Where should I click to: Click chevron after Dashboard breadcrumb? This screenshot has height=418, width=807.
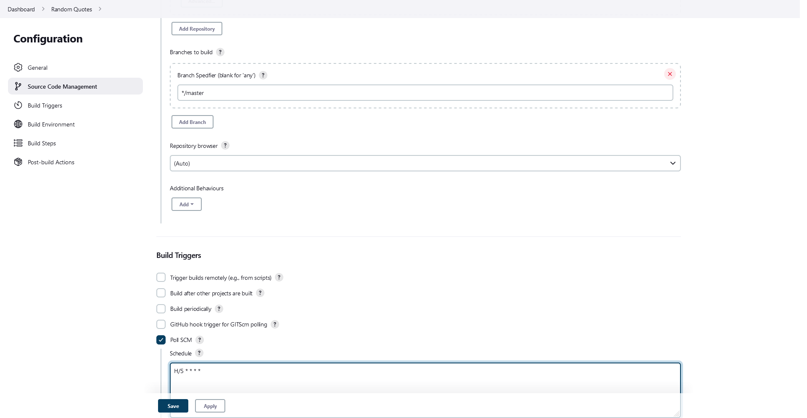coord(43,9)
